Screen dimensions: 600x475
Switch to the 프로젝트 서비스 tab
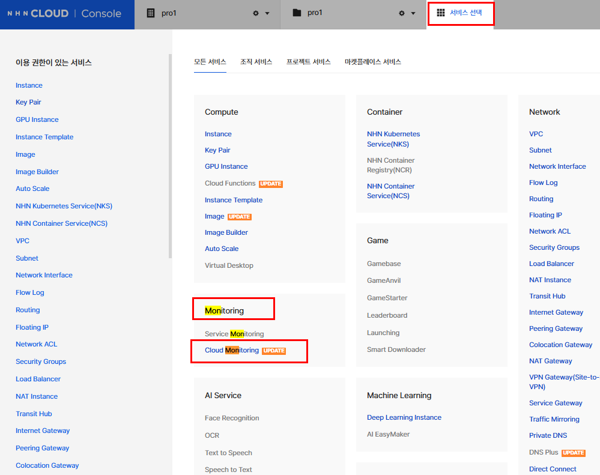309,62
